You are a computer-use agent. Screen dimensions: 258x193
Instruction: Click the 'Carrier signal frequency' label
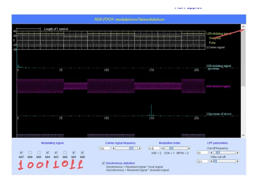(x=121, y=143)
